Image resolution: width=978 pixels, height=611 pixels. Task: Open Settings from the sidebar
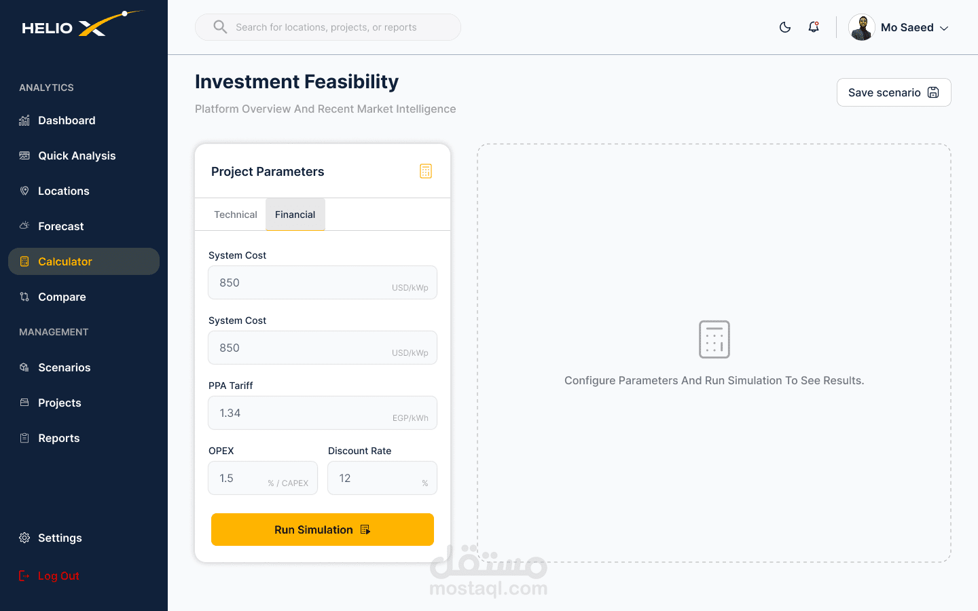click(60, 538)
